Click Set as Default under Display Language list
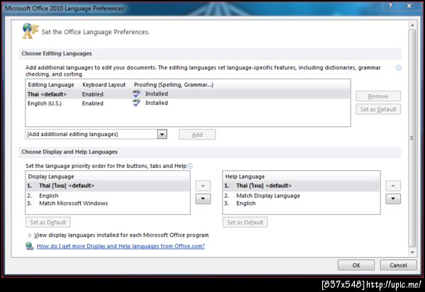The width and height of the screenshot is (425, 292). click(48, 223)
